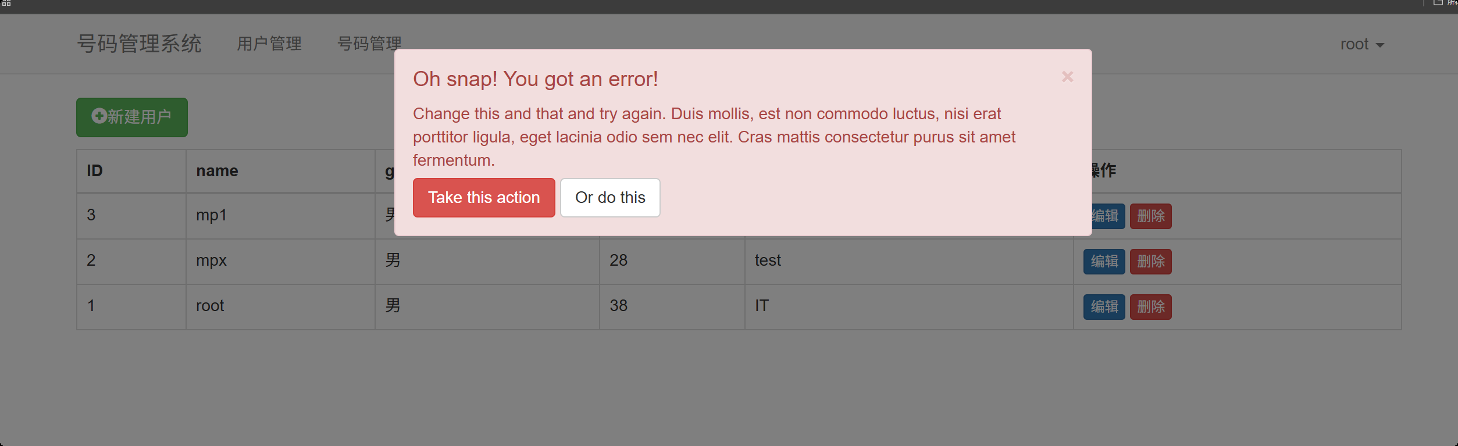Open the 号码管理 menu item

[x=369, y=44]
